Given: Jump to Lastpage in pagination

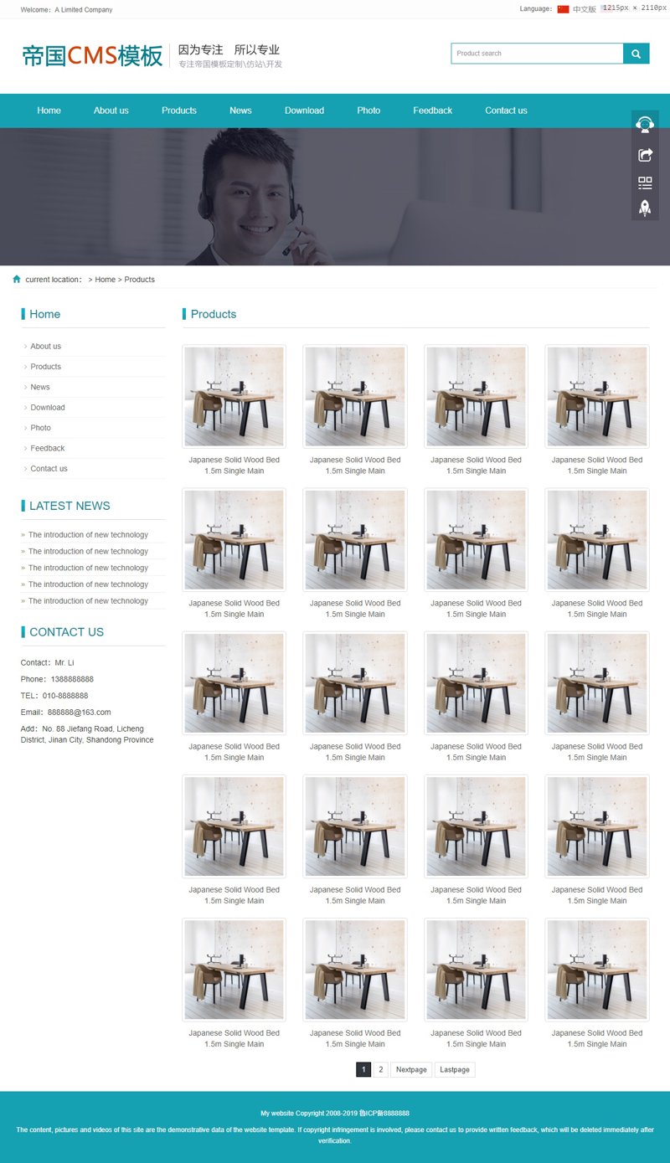Looking at the screenshot, I should (x=455, y=1069).
